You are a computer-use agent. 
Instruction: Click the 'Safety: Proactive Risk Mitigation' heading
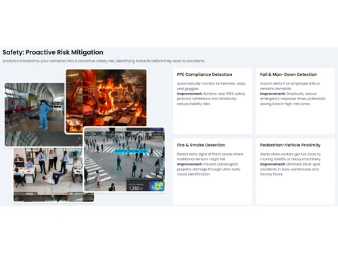(53, 52)
